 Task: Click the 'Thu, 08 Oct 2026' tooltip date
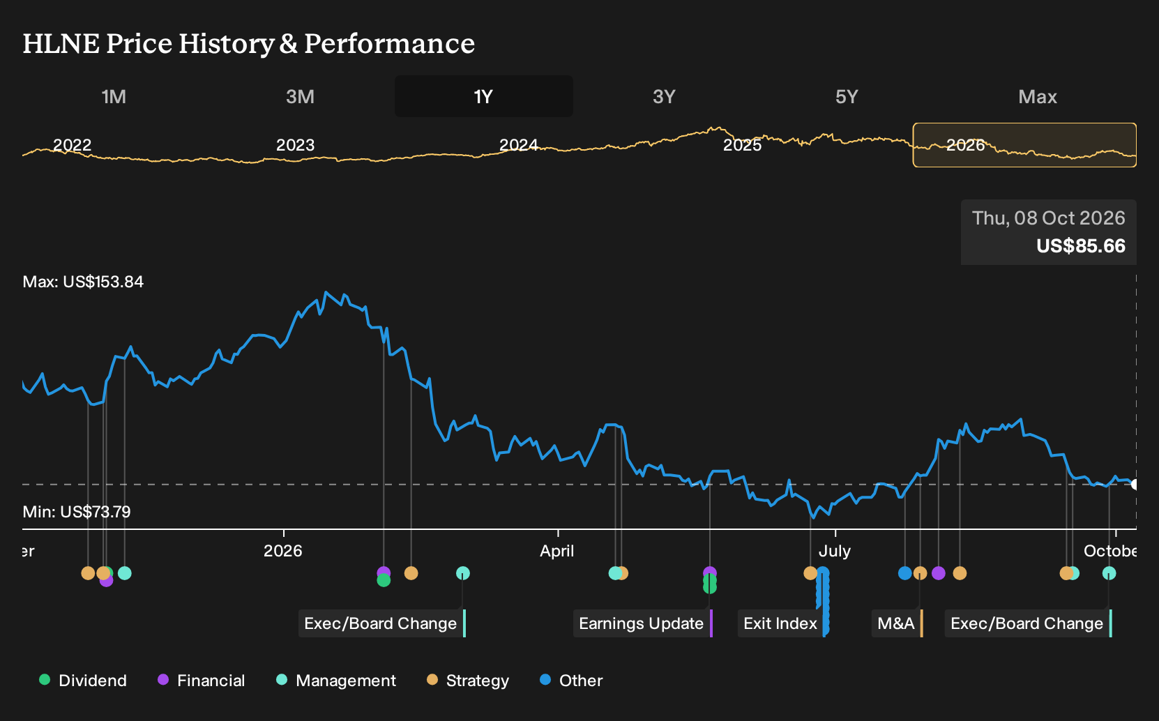pos(1048,218)
